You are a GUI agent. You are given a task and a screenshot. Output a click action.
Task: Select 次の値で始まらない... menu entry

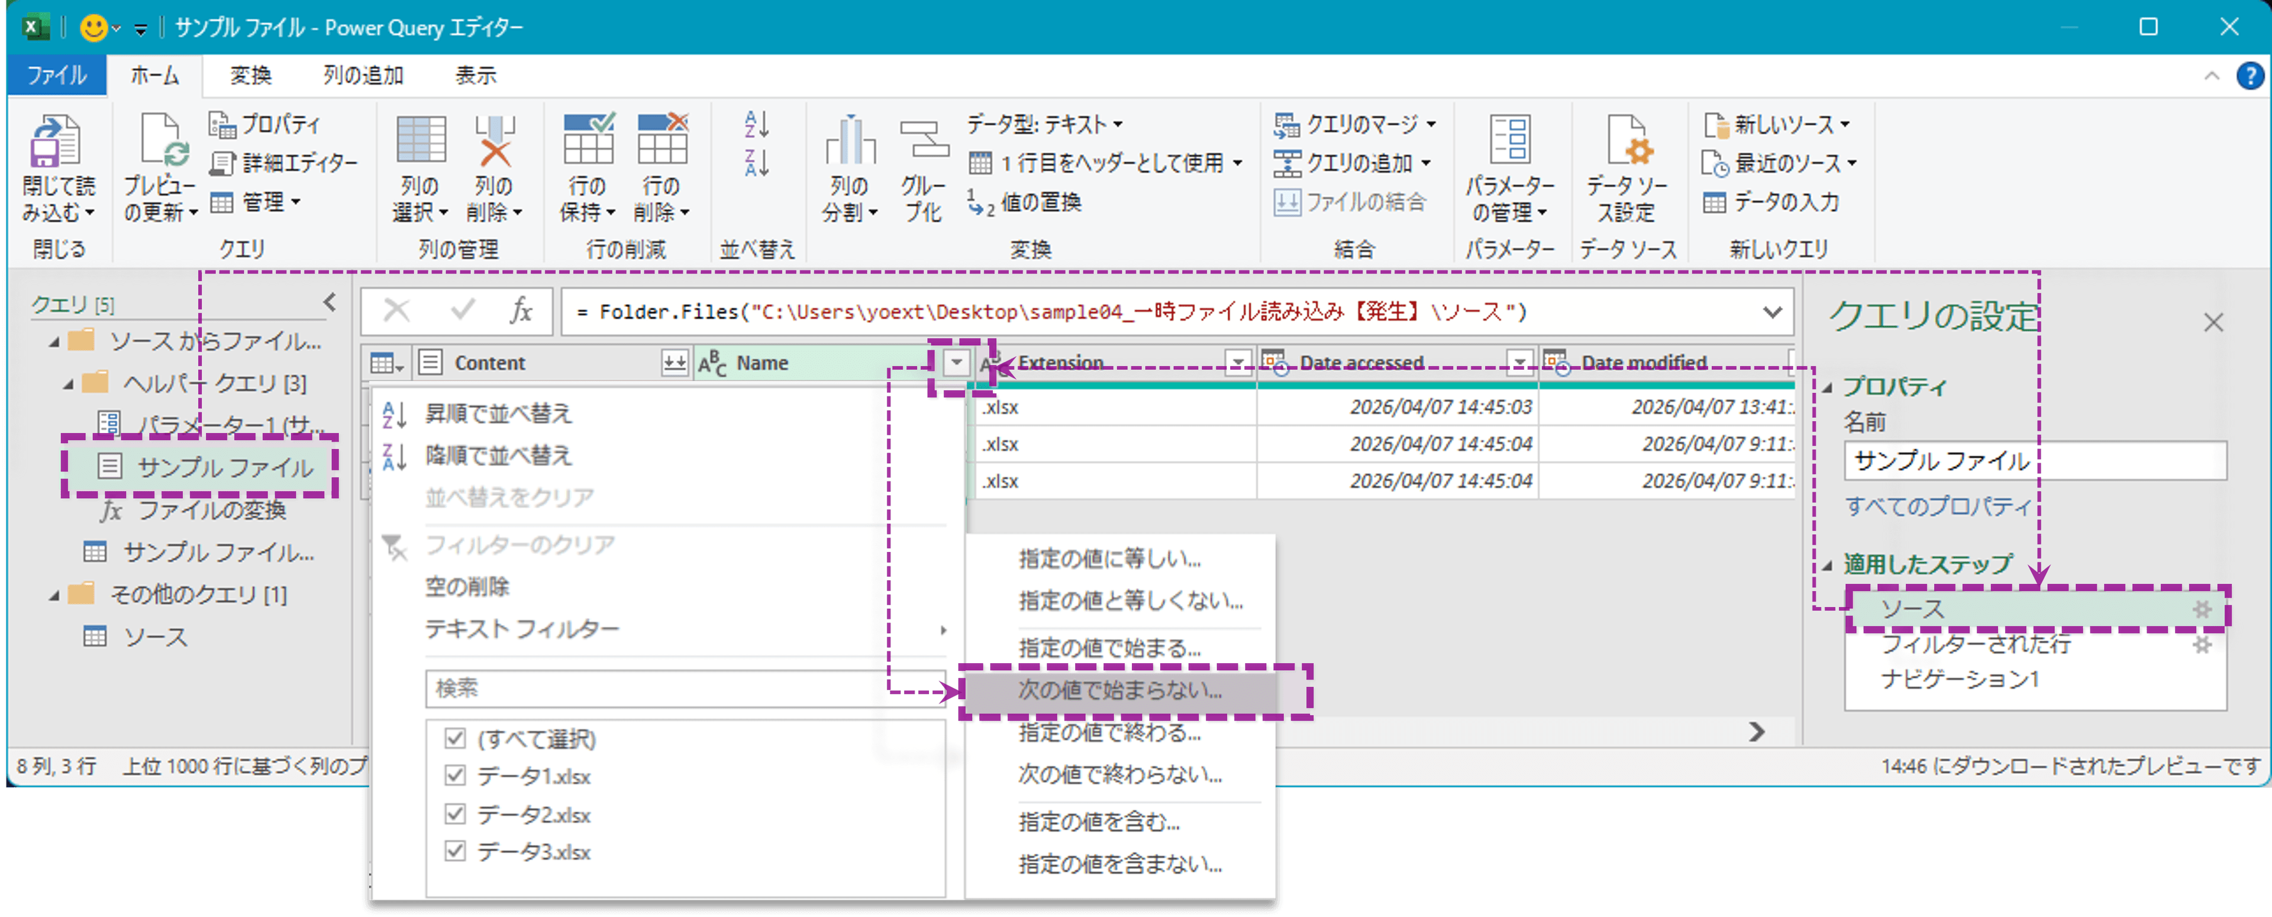[x=1120, y=690]
